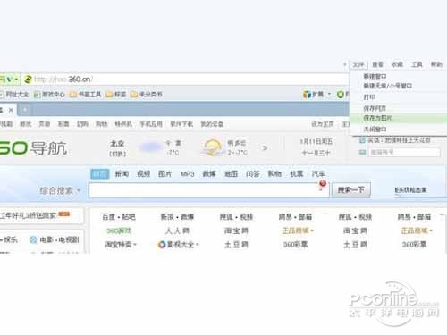Select the MP3 search tab

(x=187, y=174)
